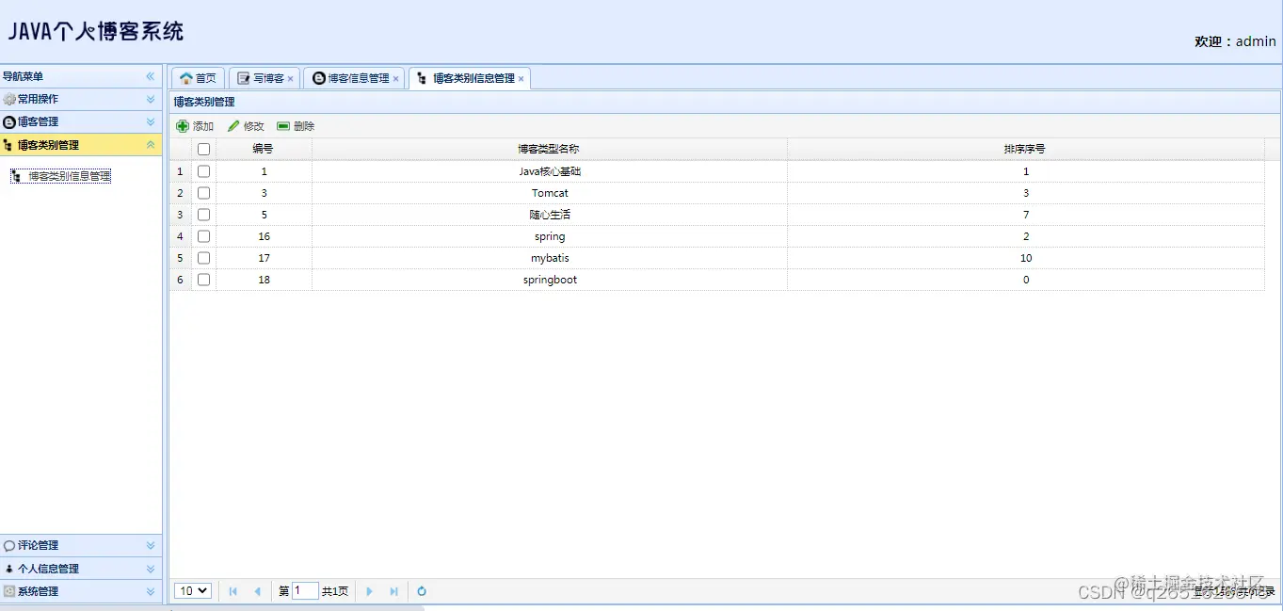Click the 删除 button label

click(x=304, y=126)
